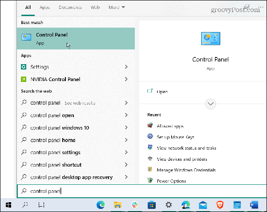Expand the Settings result arrow
267x212 pixels.
(x=126, y=67)
